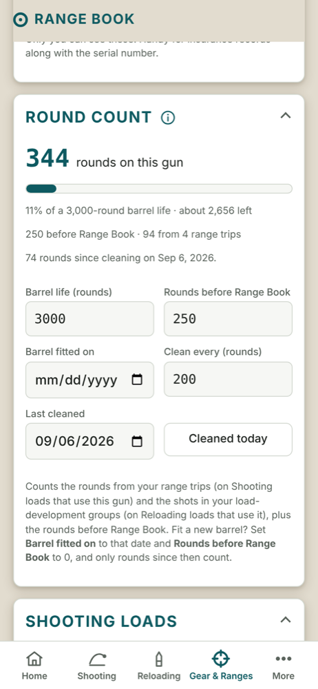
Task: Click the "Clean every (rounds)" label
Action: tap(213, 352)
